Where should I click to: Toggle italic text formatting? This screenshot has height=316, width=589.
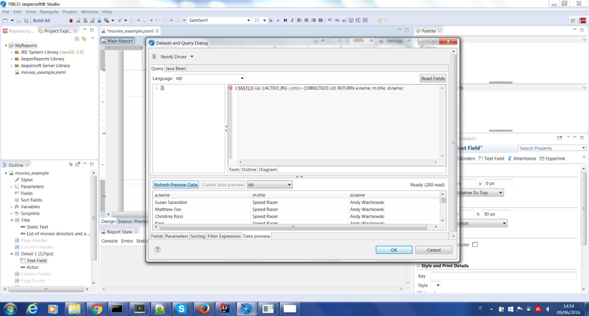(x=292, y=20)
